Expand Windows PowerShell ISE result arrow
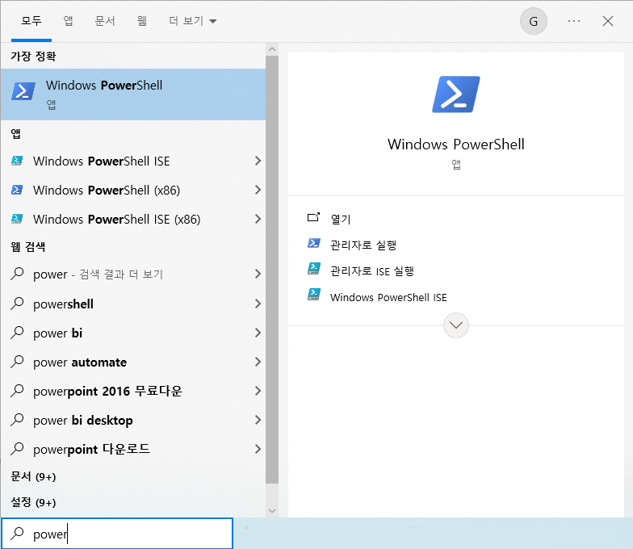Viewport: 633px width, 549px height. click(x=258, y=161)
